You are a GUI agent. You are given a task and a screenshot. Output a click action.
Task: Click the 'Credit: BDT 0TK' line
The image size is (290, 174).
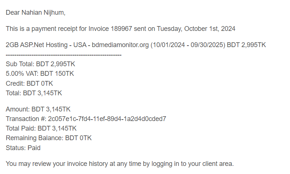[x=29, y=84]
